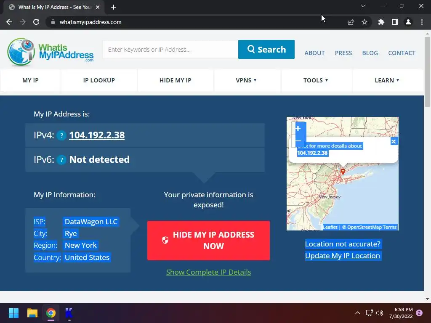Click Update My IP Location link
Viewport: 431px width, 323px height.
pos(343,256)
